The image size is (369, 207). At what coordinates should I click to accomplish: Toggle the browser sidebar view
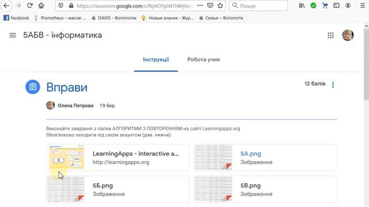337,6
